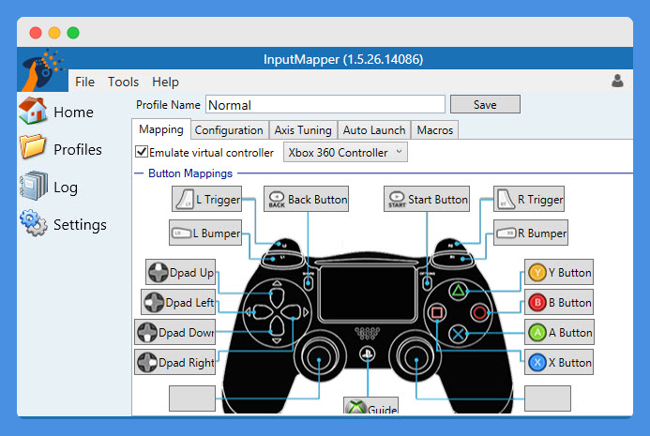Screen dimensions: 650x436
Task: Save the profile with Save button
Action: pos(485,104)
